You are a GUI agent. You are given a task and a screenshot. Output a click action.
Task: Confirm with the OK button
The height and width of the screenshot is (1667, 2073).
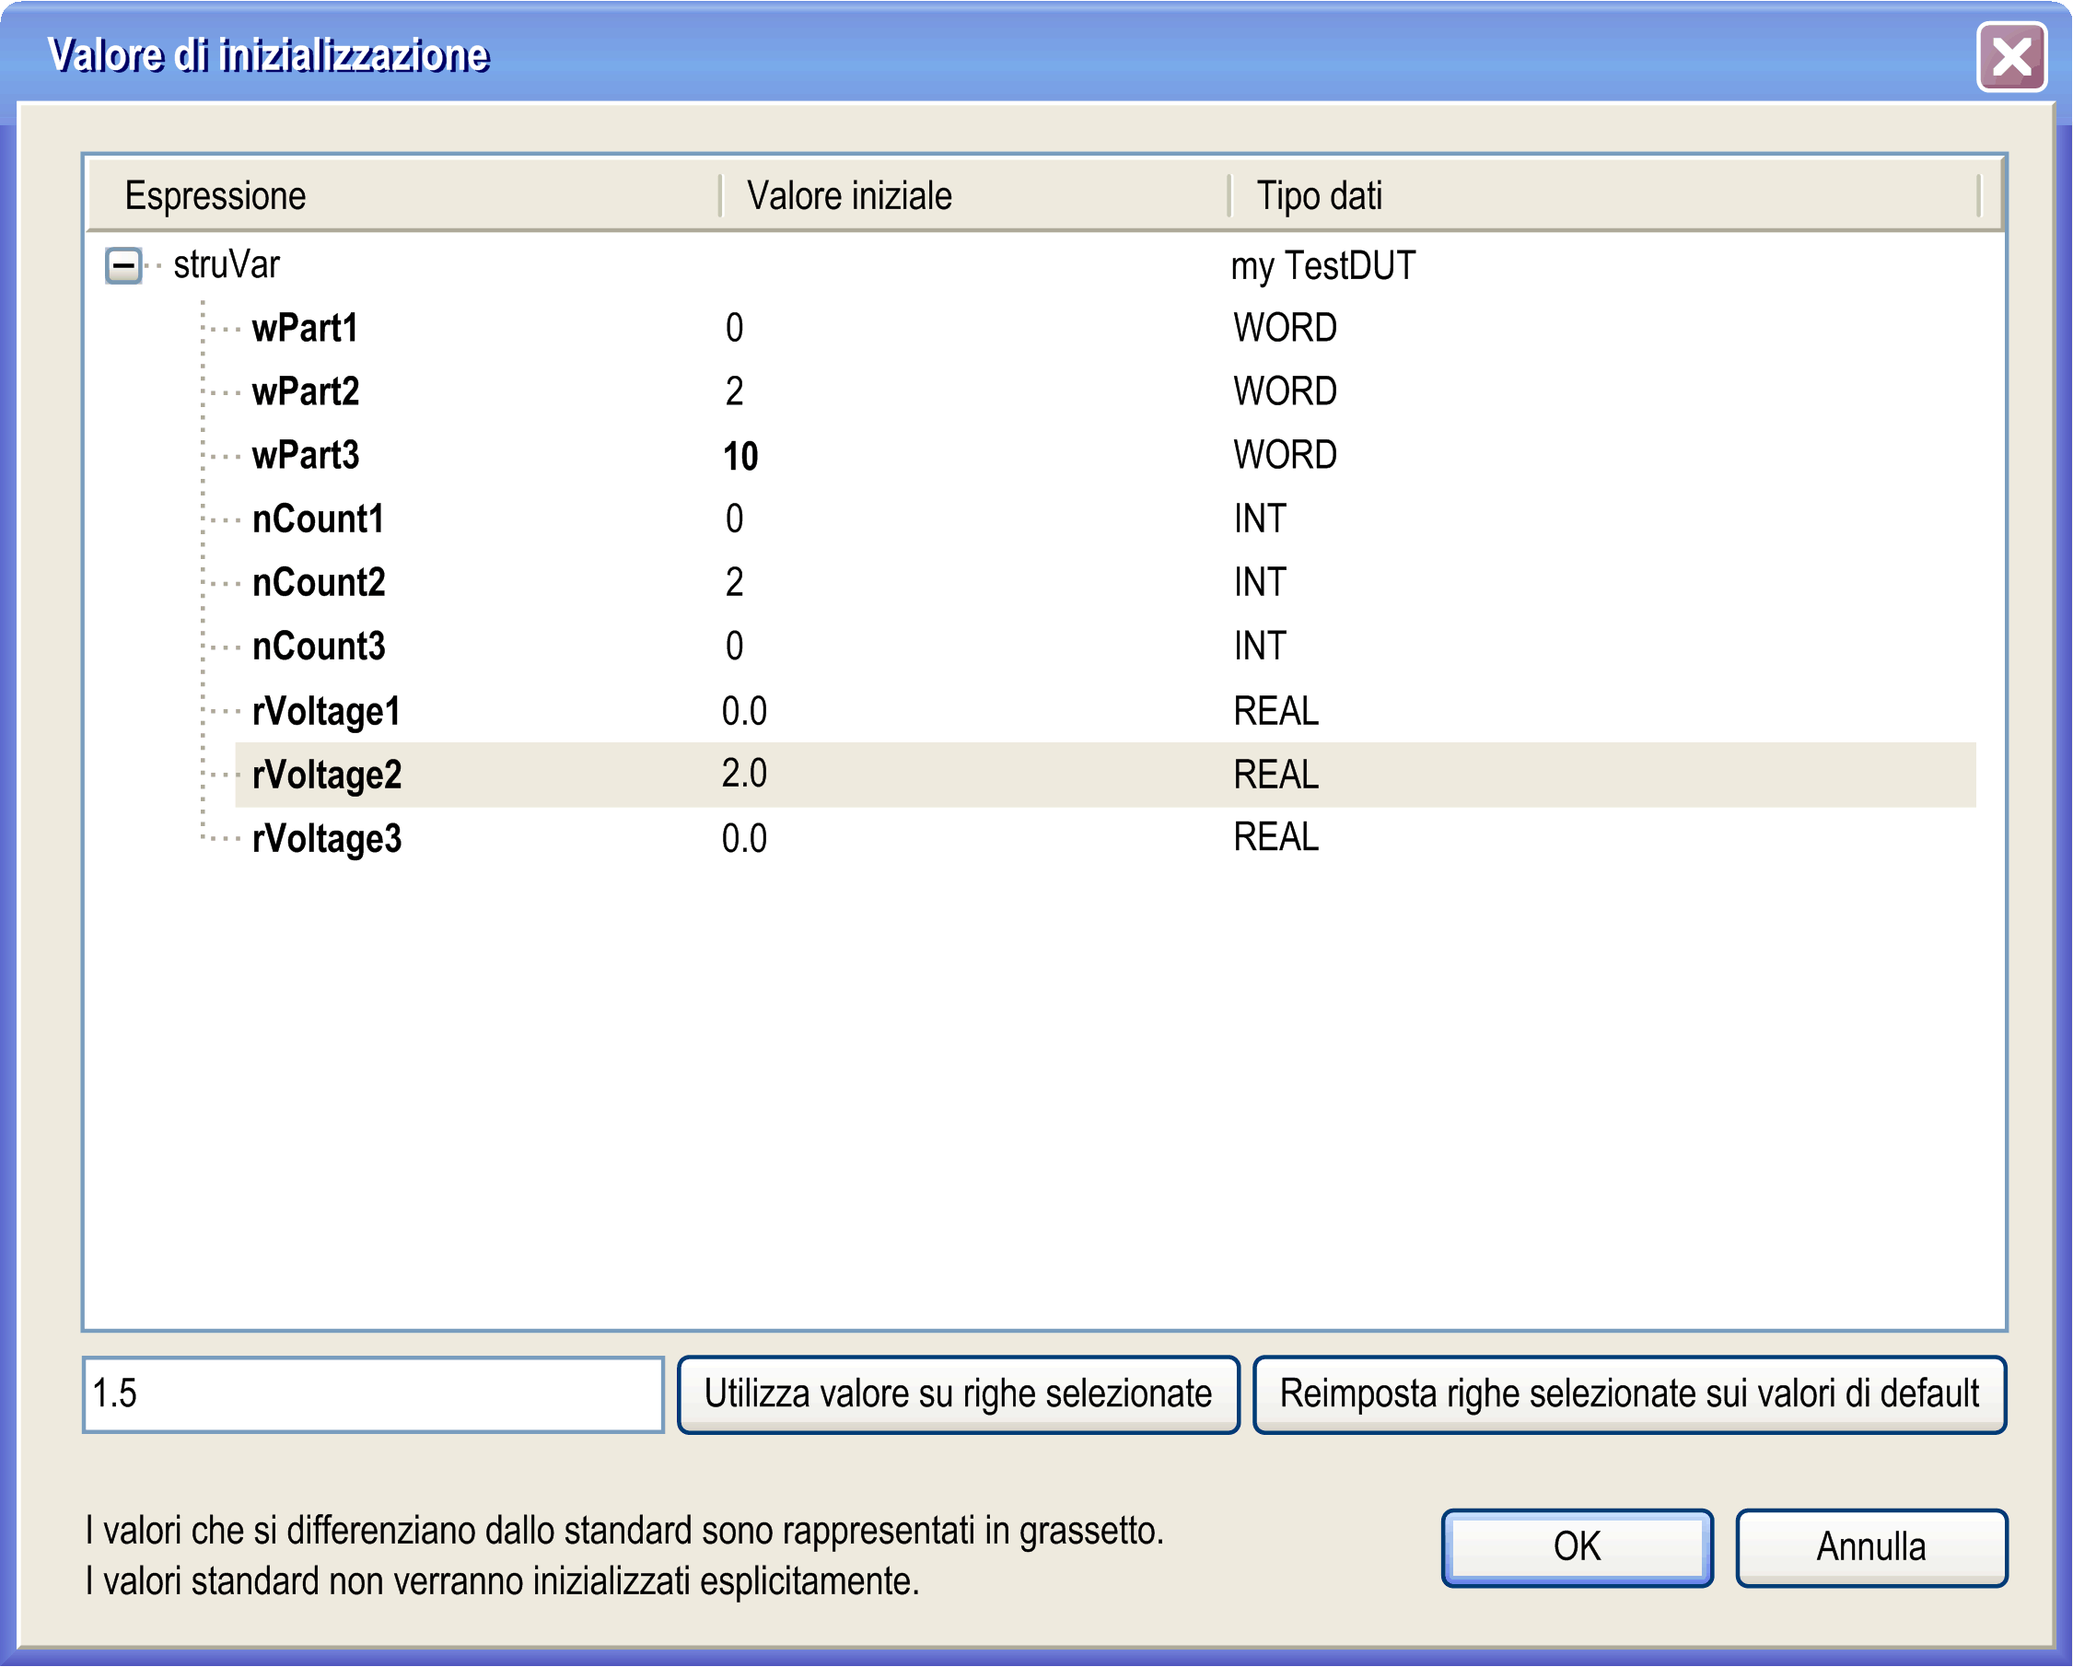coord(1577,1547)
